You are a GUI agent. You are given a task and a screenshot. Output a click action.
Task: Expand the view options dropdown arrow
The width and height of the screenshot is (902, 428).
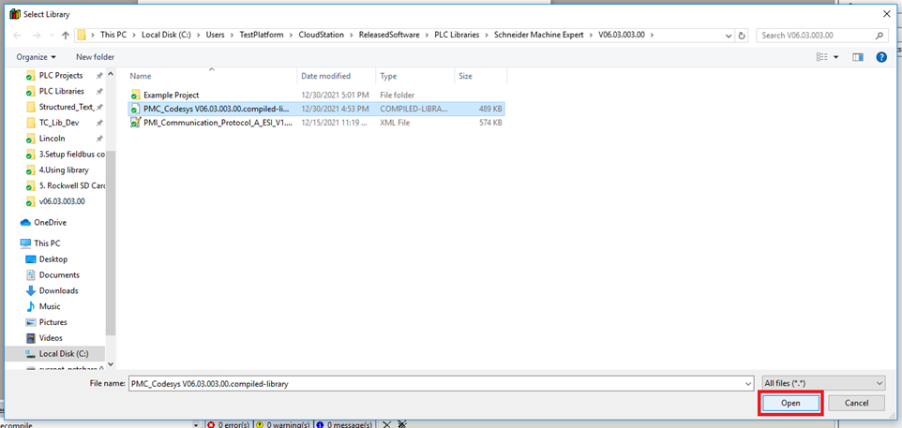(x=835, y=57)
